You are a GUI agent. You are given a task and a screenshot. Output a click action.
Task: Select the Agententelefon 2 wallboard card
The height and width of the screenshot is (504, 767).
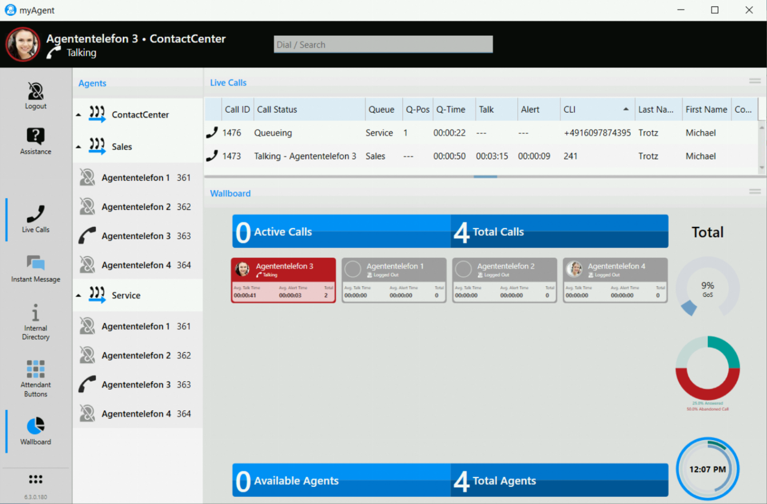coord(505,280)
